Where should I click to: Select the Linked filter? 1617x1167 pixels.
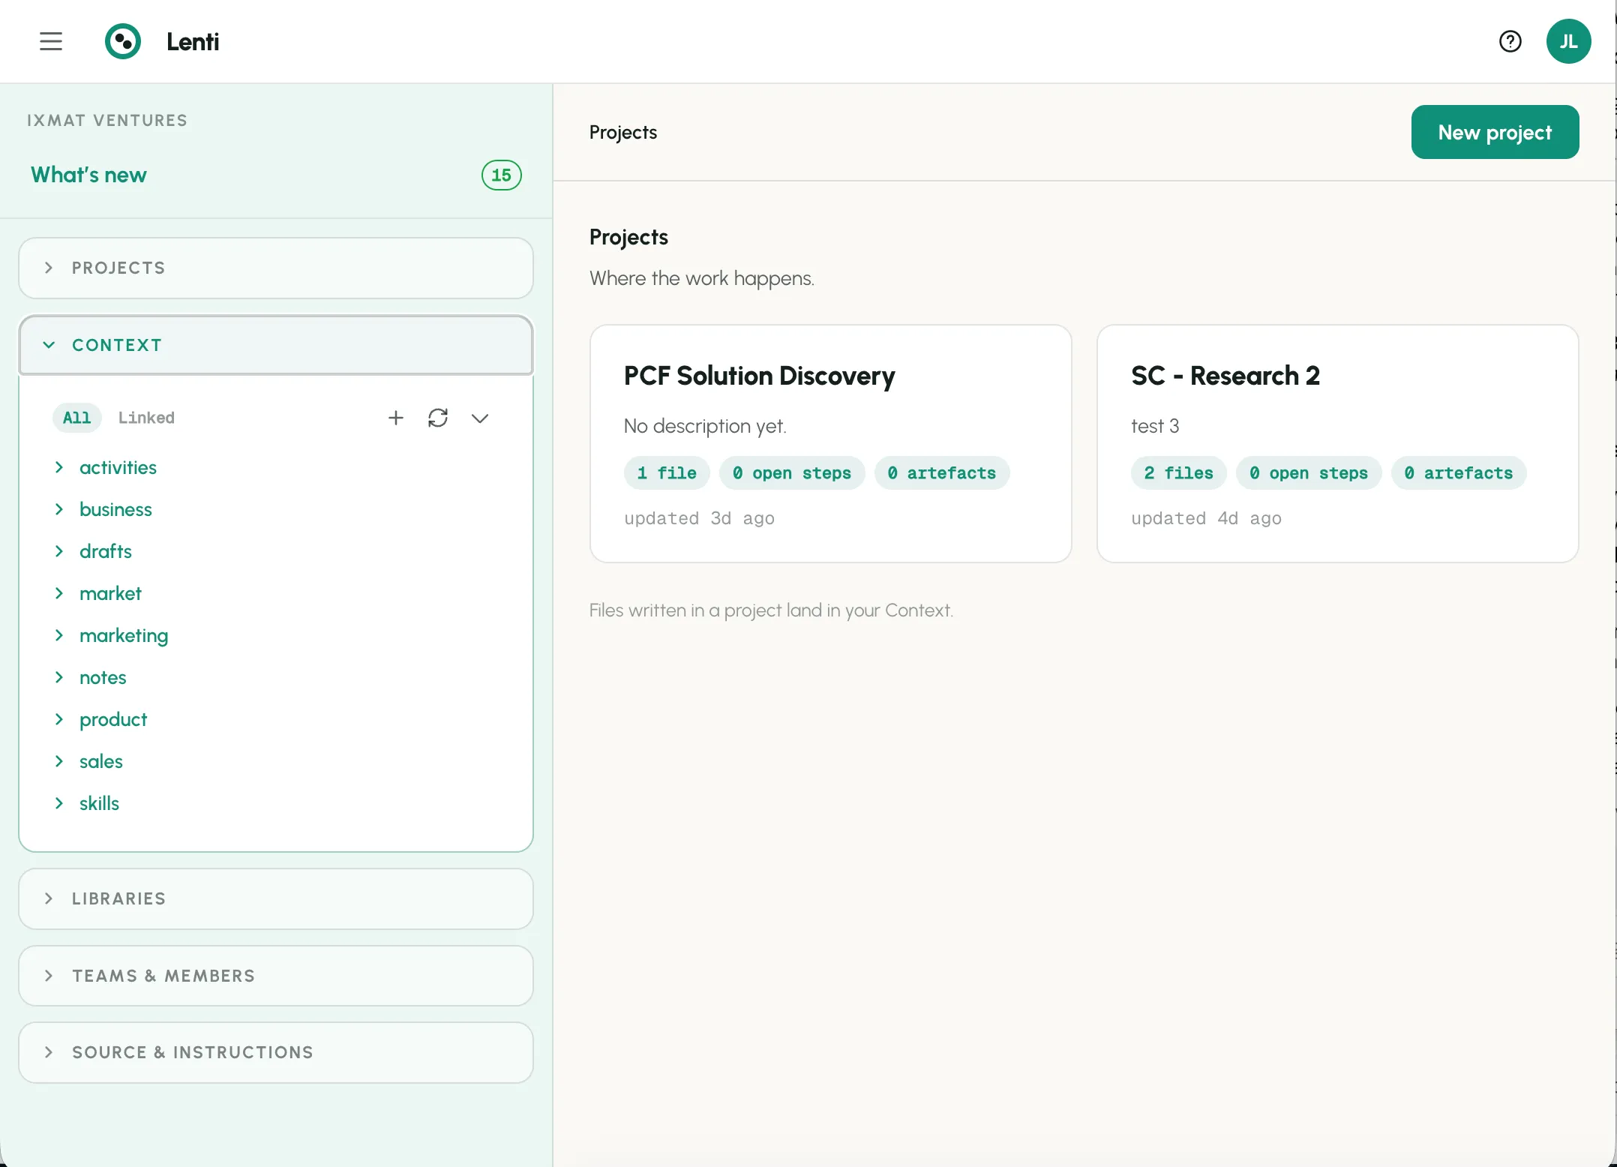146,418
